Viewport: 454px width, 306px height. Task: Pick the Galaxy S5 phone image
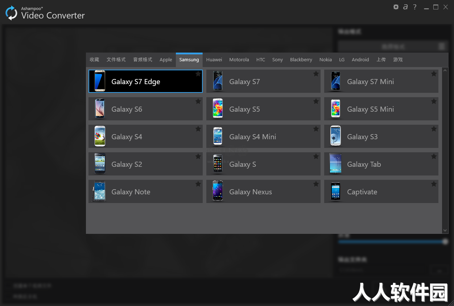click(x=218, y=109)
